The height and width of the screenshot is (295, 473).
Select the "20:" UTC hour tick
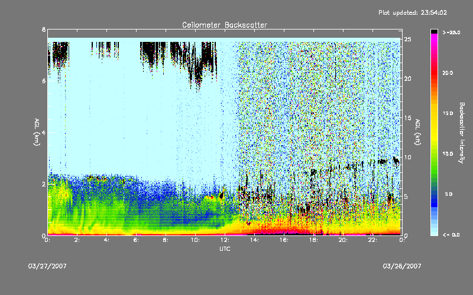click(x=344, y=240)
